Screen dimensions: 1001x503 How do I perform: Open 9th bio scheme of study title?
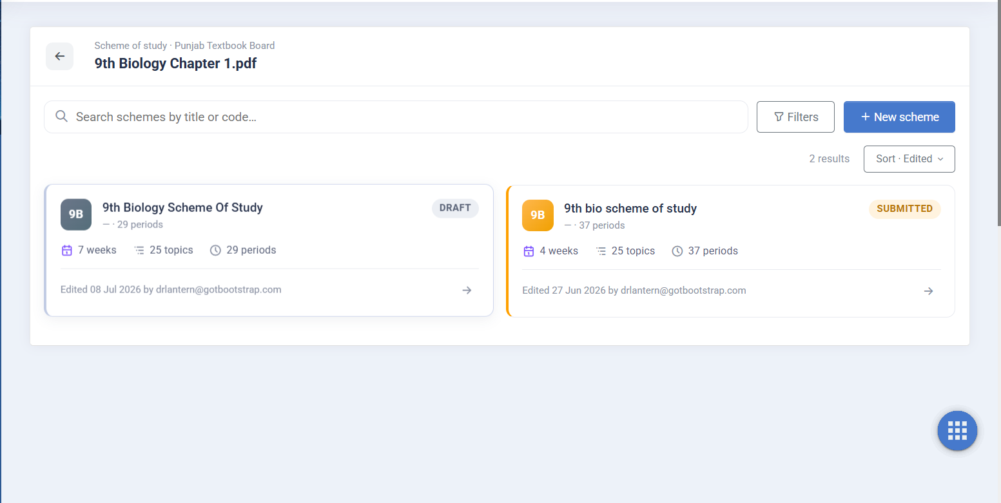point(630,209)
